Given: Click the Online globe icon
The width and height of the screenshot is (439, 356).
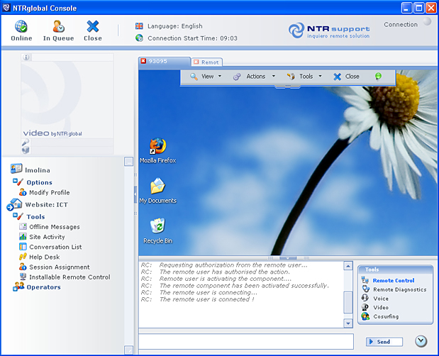Looking at the screenshot, I should tap(21, 27).
